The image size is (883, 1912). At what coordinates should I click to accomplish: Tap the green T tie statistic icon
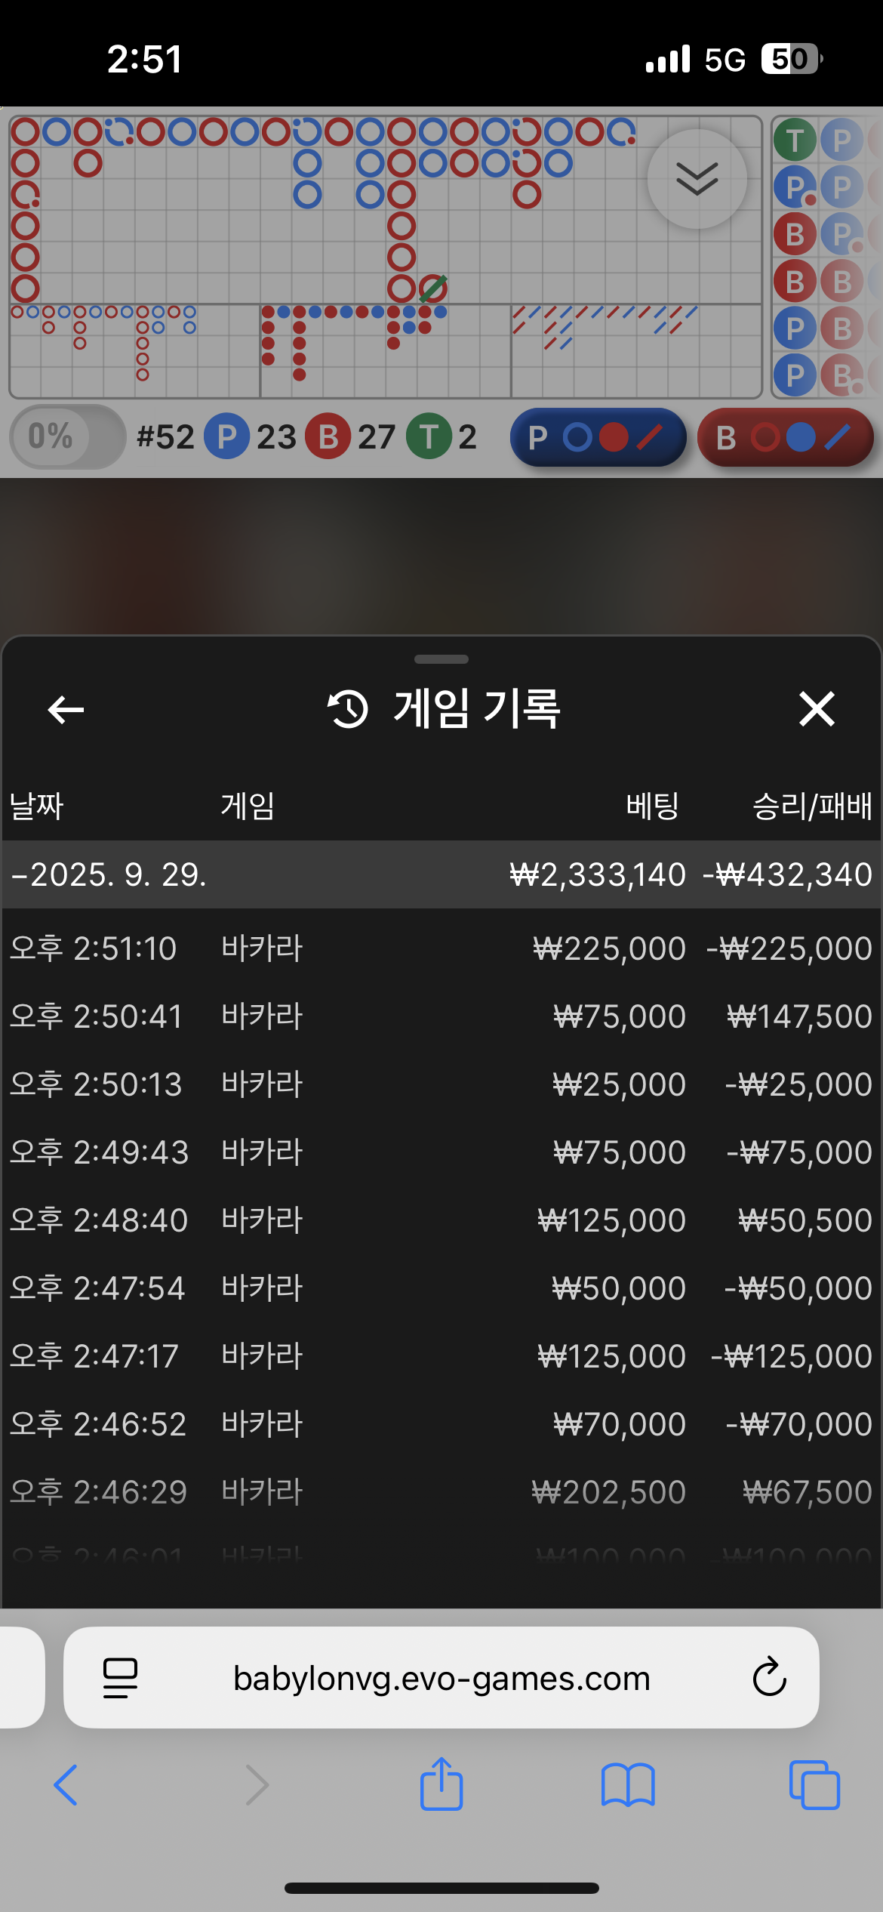tap(429, 437)
